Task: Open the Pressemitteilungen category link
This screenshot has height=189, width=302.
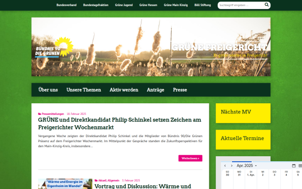Action: [x=53, y=114]
